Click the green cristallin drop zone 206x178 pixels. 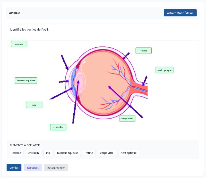[58, 127]
